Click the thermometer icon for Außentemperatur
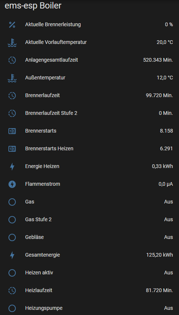 tap(12, 78)
